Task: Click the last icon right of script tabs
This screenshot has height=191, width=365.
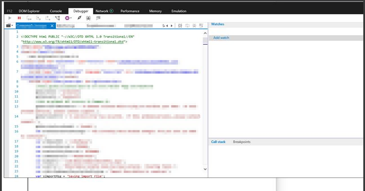Action: [201, 26]
